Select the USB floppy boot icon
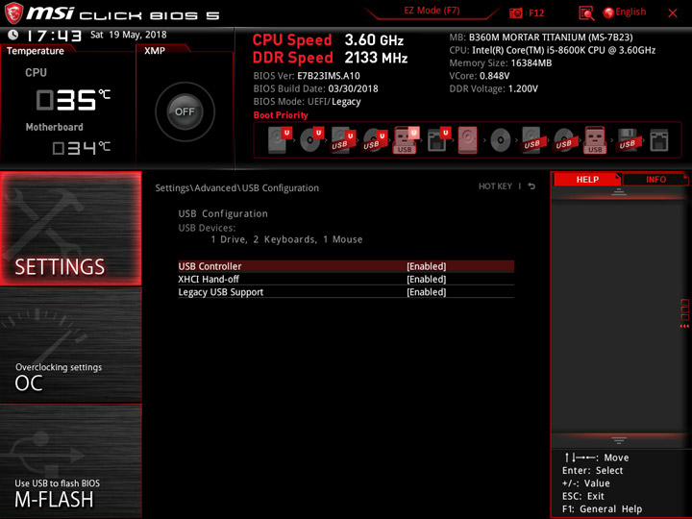The width and height of the screenshot is (692, 519). (627, 140)
